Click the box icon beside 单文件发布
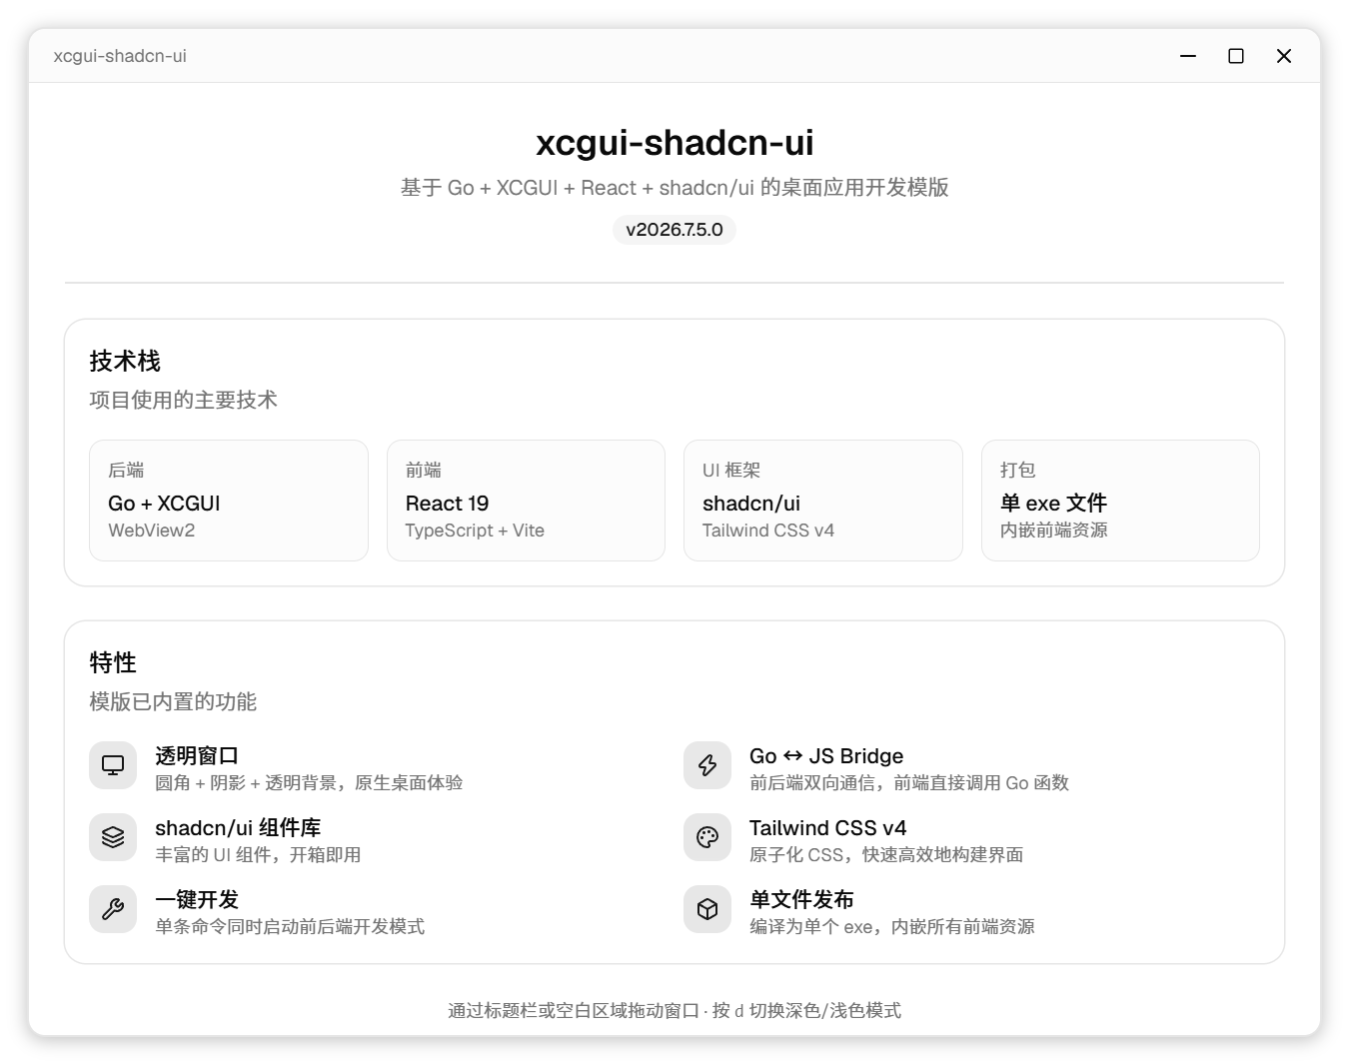This screenshot has width=1349, height=1064. tap(707, 909)
